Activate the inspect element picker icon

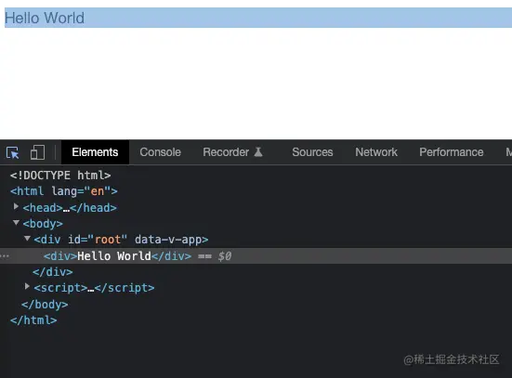(x=13, y=152)
